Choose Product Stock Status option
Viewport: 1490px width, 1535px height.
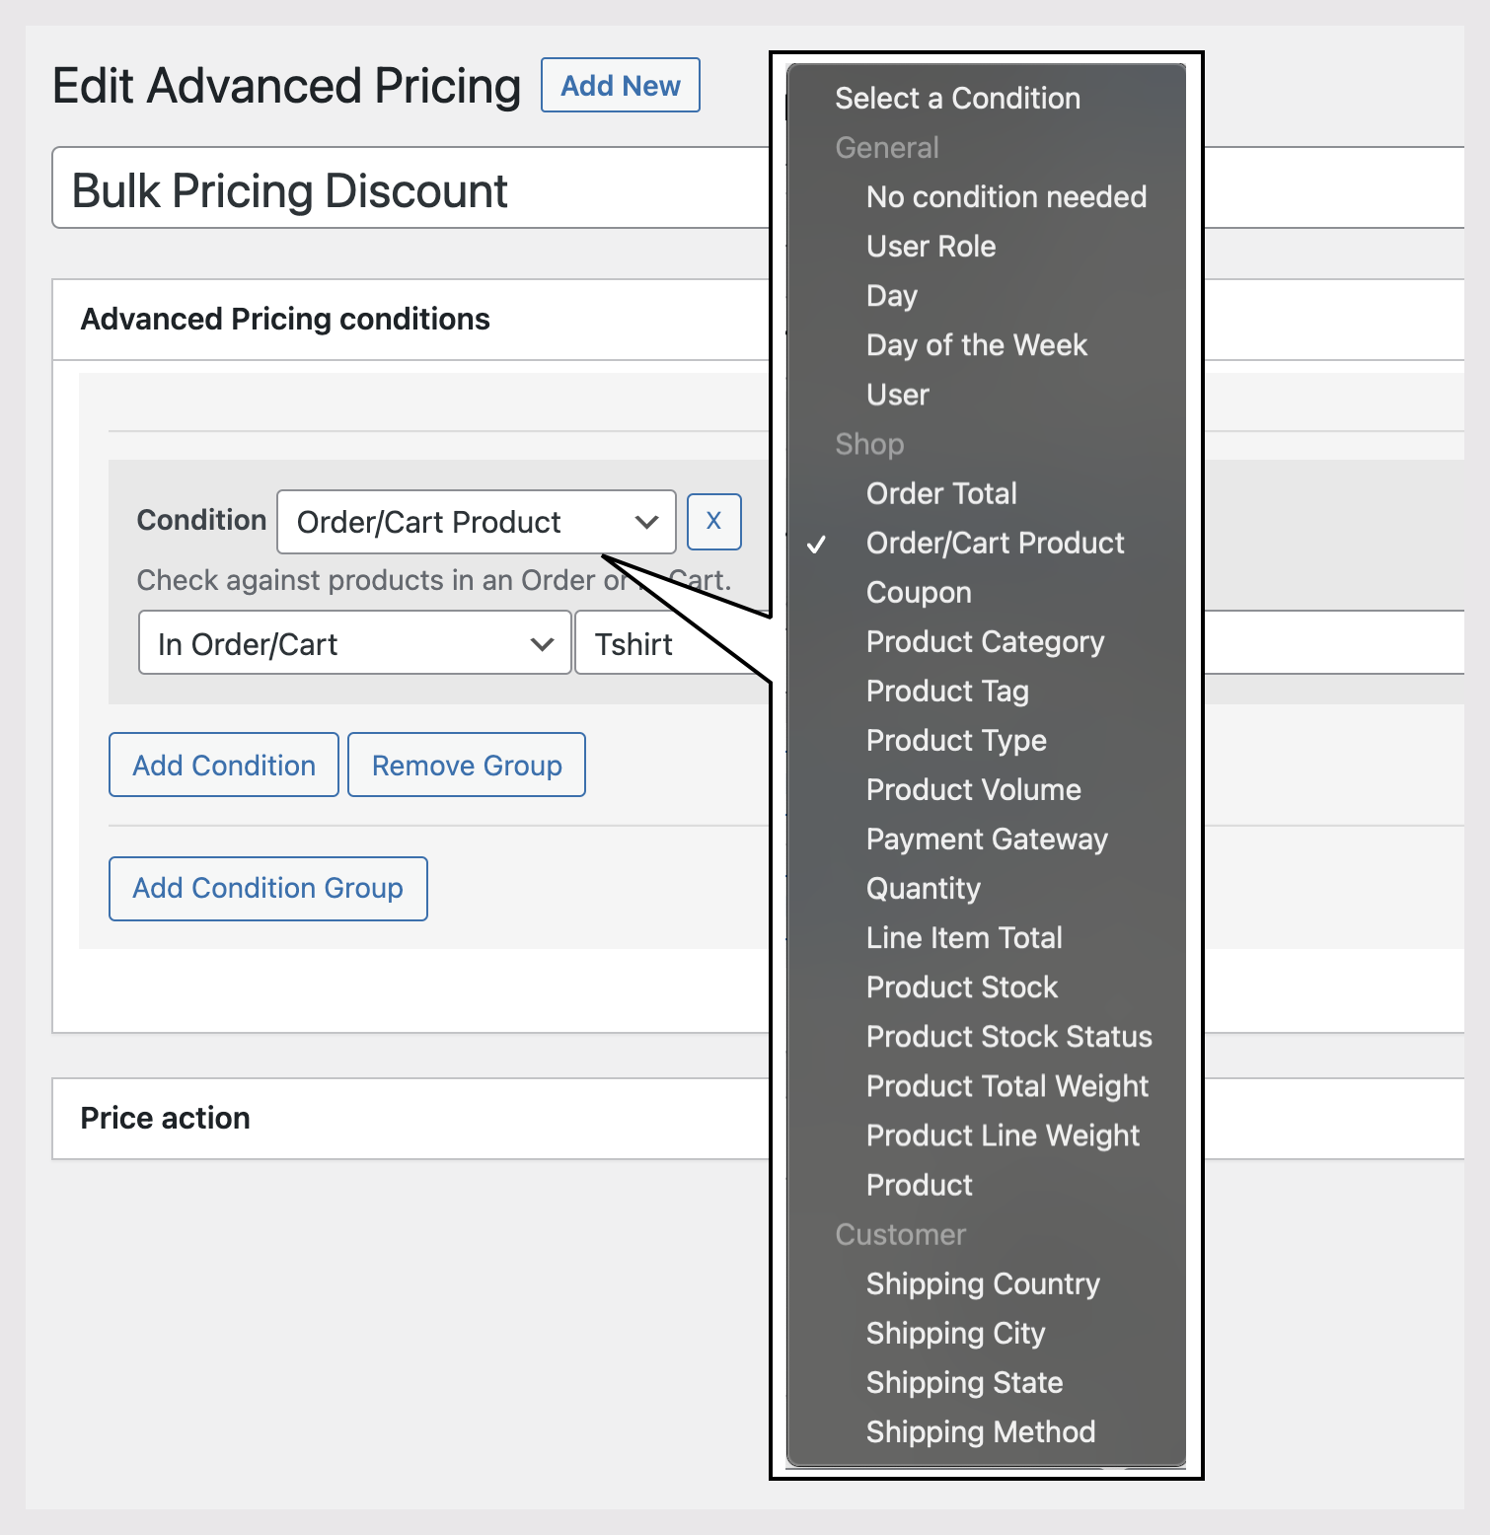pos(1007,1036)
